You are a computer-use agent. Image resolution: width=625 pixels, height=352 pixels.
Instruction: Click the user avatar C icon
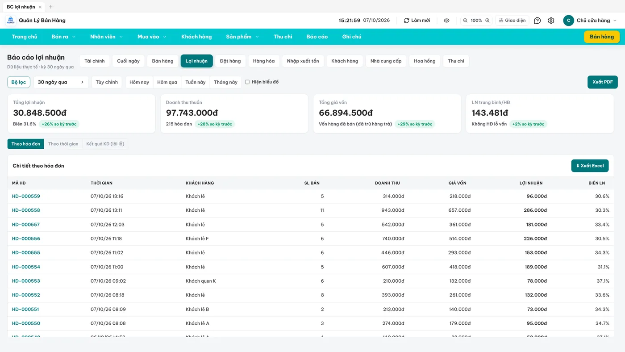click(x=568, y=21)
